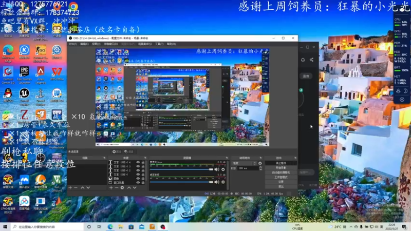
Task: Toggle visibility of text source 4
Action: pos(138,162)
